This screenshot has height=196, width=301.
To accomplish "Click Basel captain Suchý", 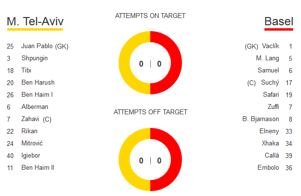I will (270, 83).
